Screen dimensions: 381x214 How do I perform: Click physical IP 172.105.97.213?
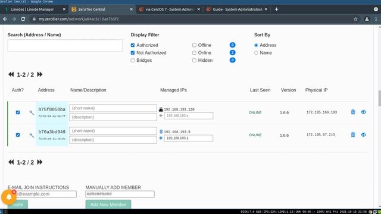[320, 135]
